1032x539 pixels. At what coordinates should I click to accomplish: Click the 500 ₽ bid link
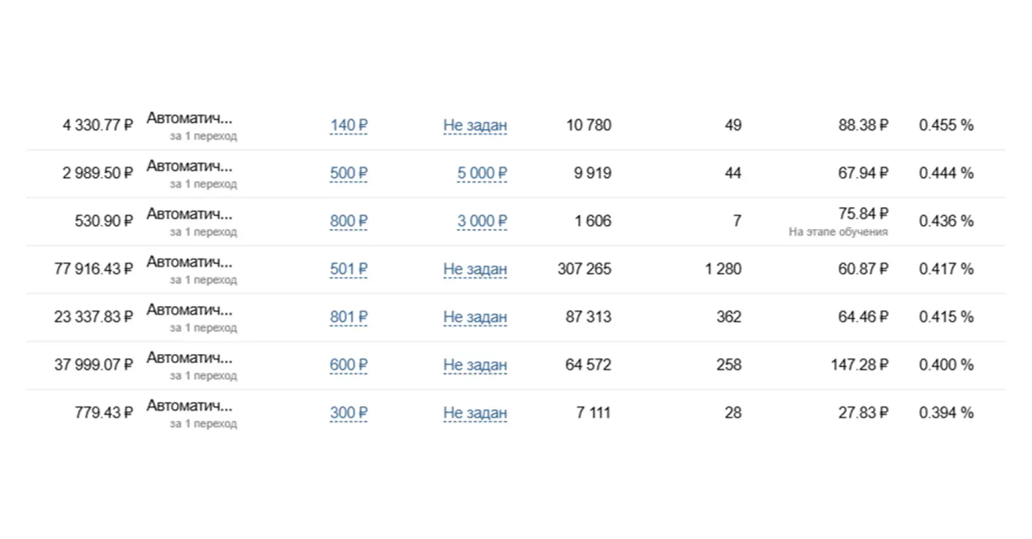click(x=349, y=173)
